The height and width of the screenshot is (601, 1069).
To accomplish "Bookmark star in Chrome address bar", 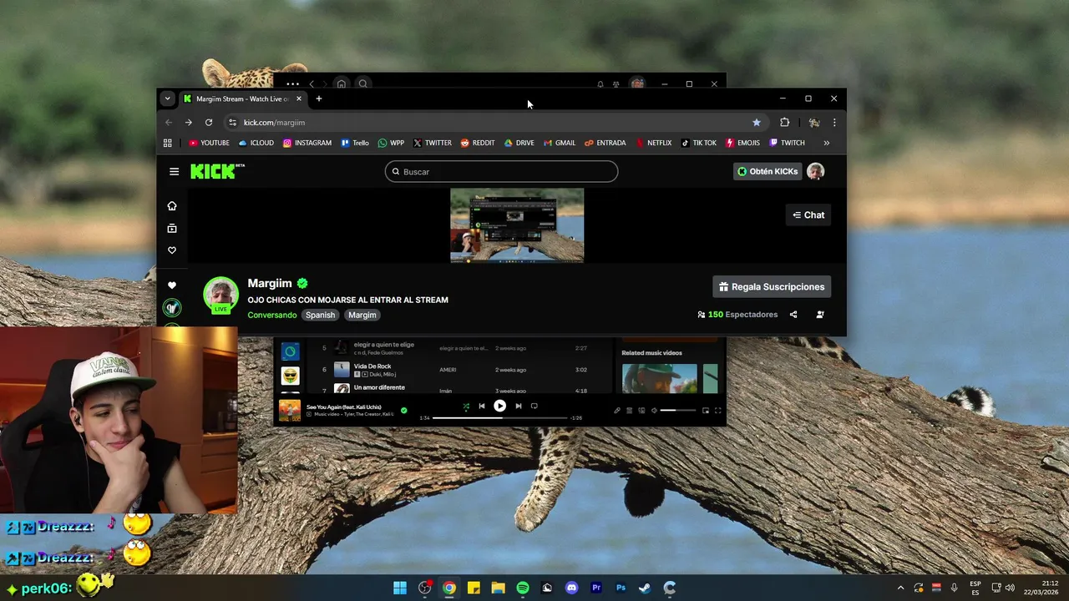I will [757, 123].
